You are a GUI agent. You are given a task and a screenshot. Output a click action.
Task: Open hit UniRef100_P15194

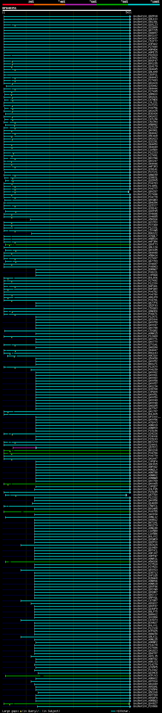tap(145, 431)
